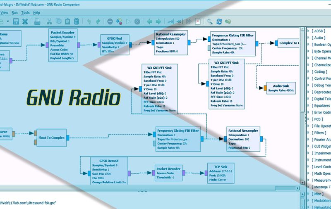331x209 pixels.
Task: Cut selected blocks with the scissors icon
Action: 49,21
